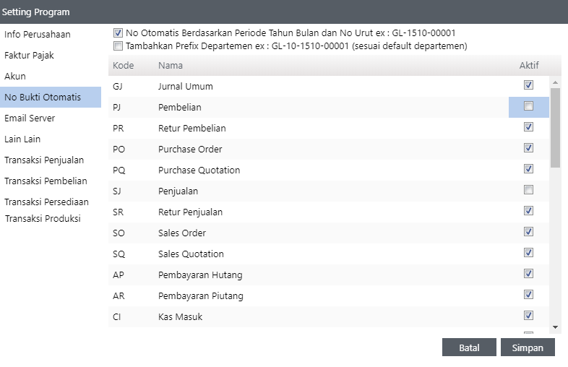This screenshot has height=367, width=568.
Task: Enable the Pembelian Aktif checkbox
Action: tap(528, 106)
